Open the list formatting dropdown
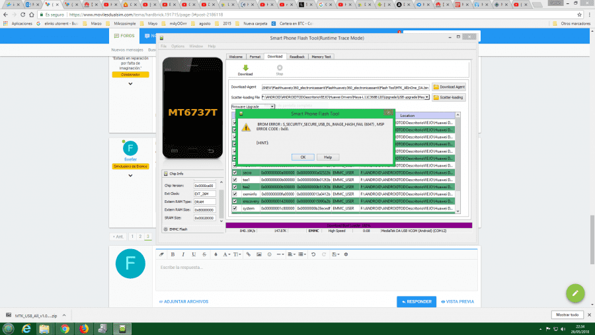This screenshot has width=595, height=335. click(302, 254)
